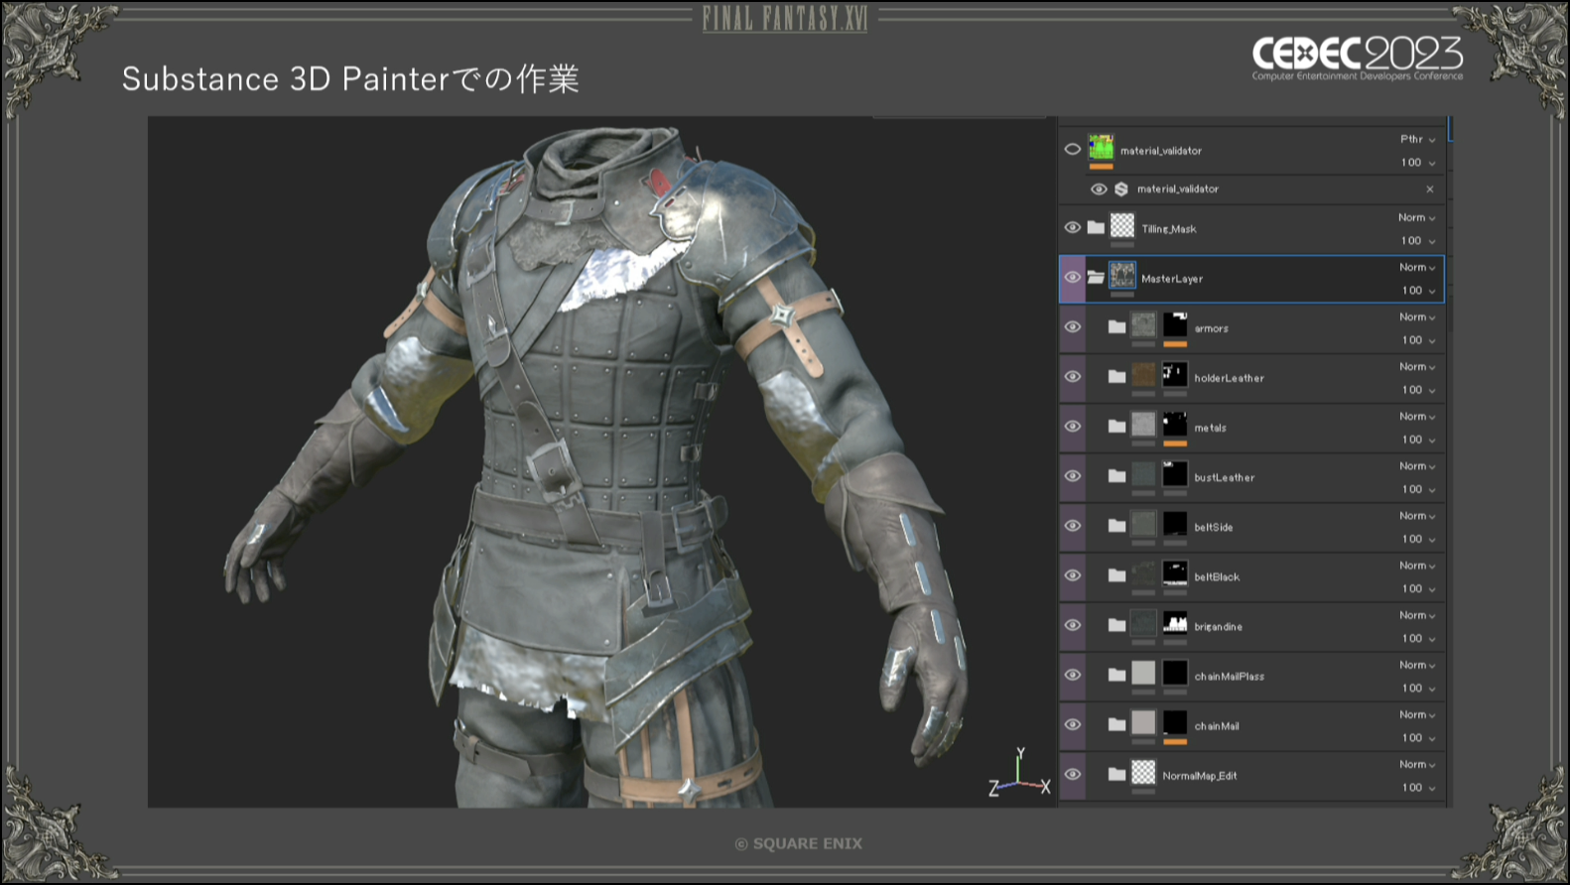The height and width of the screenshot is (885, 1570).
Task: Select the armors black mask thumbnail
Action: pyautogui.click(x=1175, y=324)
